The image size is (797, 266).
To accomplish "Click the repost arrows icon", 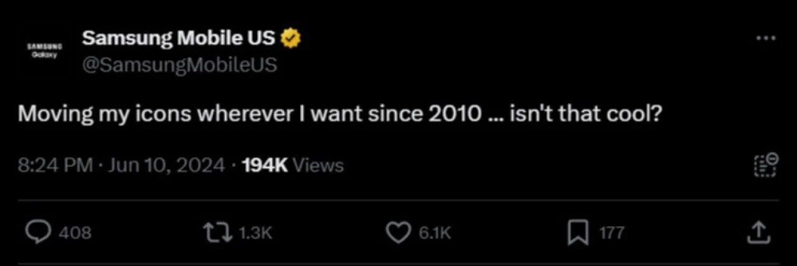I will pyautogui.click(x=215, y=233).
